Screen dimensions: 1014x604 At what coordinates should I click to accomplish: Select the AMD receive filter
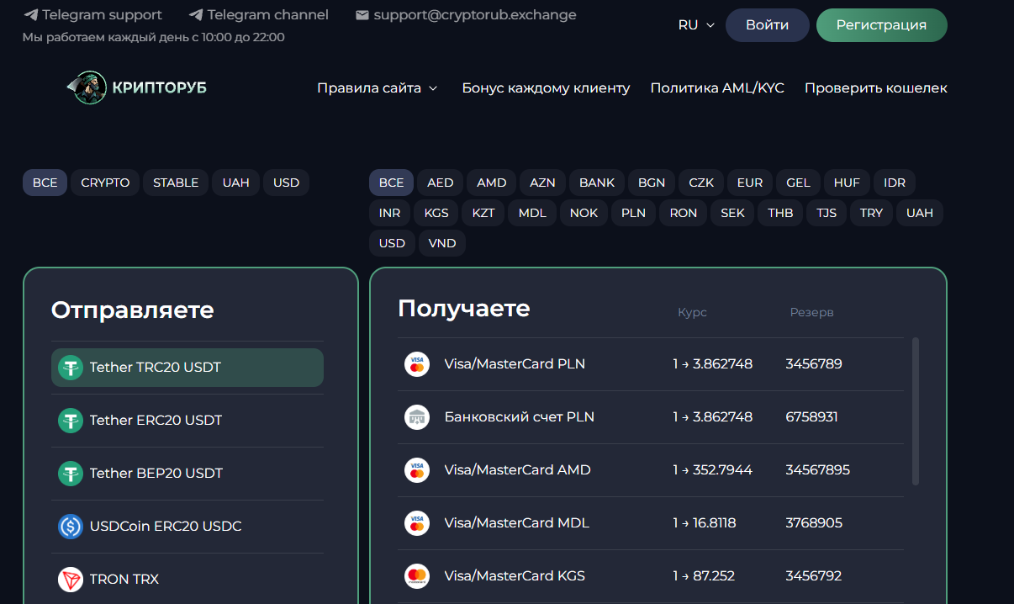click(492, 183)
